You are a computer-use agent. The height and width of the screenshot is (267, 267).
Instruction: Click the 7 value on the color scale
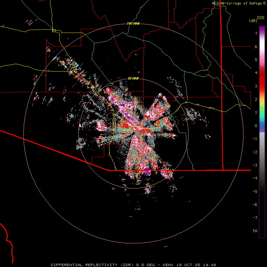256,33
